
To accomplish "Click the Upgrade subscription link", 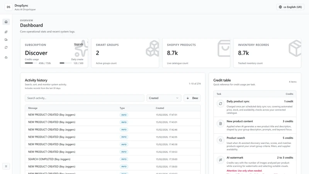I will [78, 44].
